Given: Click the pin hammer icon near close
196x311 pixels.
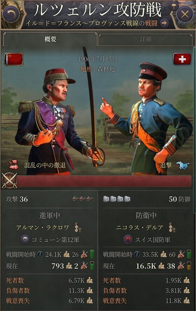Looking at the screenshot, I should (x=174, y=6).
